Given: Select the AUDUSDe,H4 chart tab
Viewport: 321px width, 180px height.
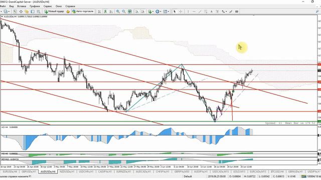Looking at the screenshot, I should (48, 172).
